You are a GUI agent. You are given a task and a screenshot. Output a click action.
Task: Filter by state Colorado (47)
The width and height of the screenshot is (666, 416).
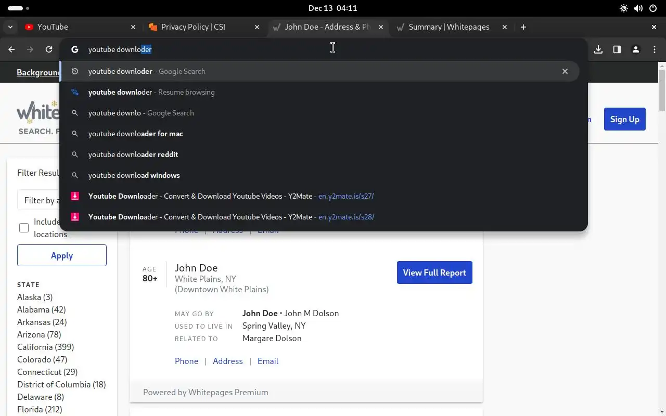42,359
